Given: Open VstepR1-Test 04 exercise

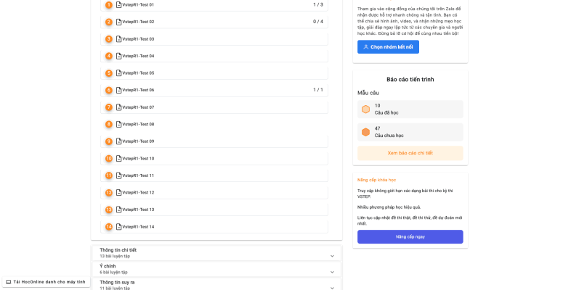Looking at the screenshot, I should click(x=214, y=56).
